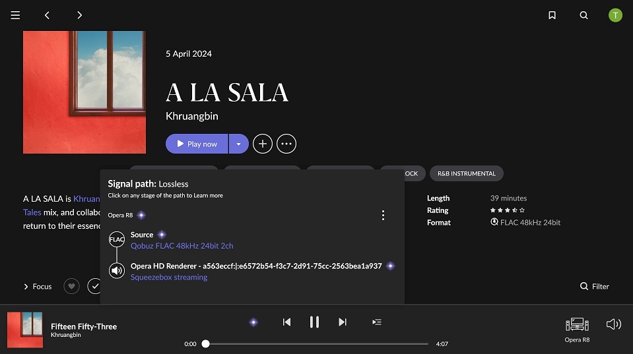633x354 pixels.
Task: Go back with the left arrow
Action: click(47, 15)
